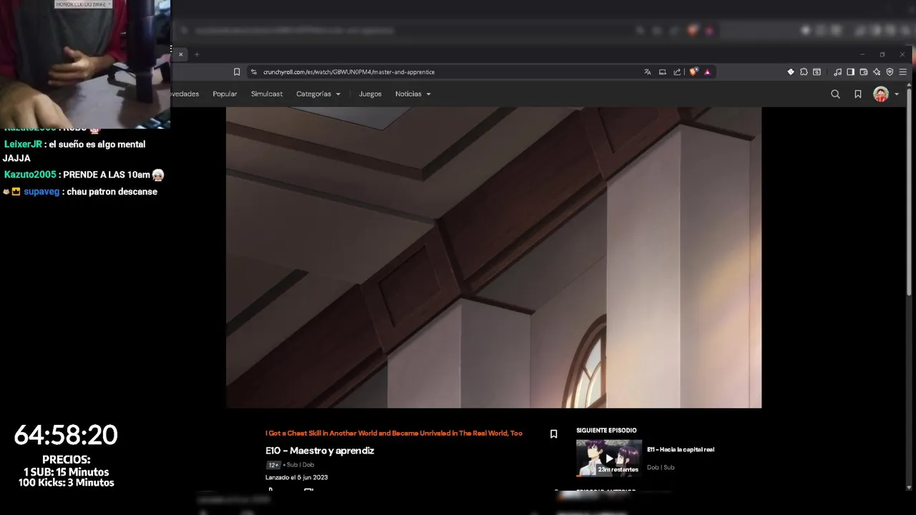Click LeixerJR username in chat
This screenshot has width=916, height=515.
[x=23, y=144]
